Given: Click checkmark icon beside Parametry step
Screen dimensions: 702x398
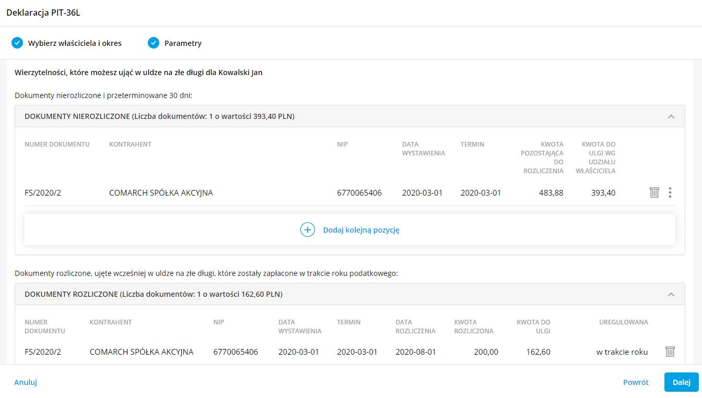Looking at the screenshot, I should point(154,43).
